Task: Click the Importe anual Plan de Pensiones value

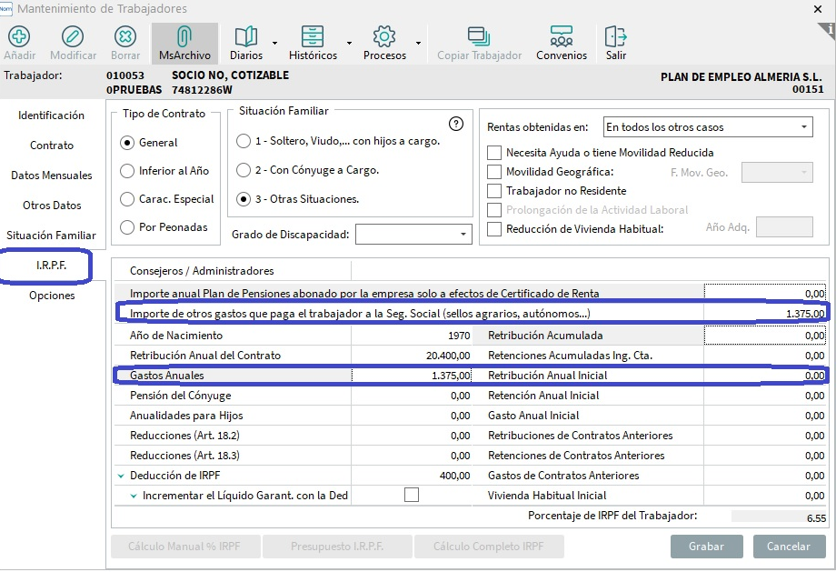Action: (764, 294)
